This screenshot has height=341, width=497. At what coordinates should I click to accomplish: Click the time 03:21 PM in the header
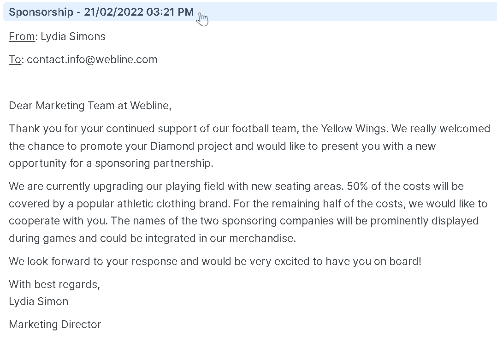tap(170, 12)
